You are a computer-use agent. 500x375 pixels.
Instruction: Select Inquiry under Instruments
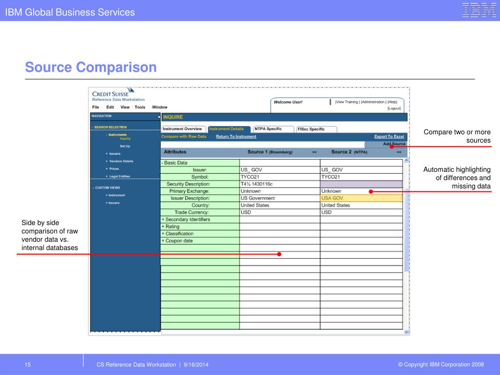click(x=125, y=138)
